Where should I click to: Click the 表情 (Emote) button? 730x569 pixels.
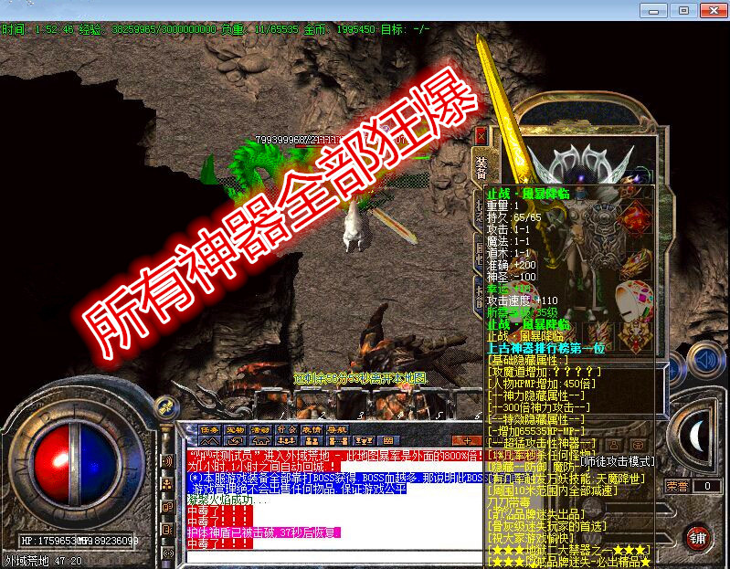[311, 429]
